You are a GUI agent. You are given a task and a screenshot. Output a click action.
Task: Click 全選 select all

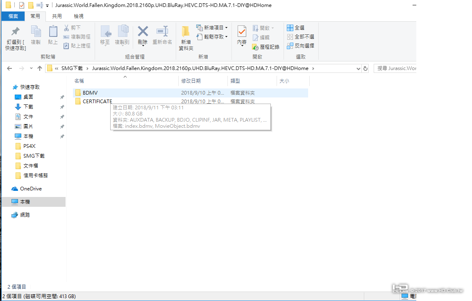tap(295, 28)
